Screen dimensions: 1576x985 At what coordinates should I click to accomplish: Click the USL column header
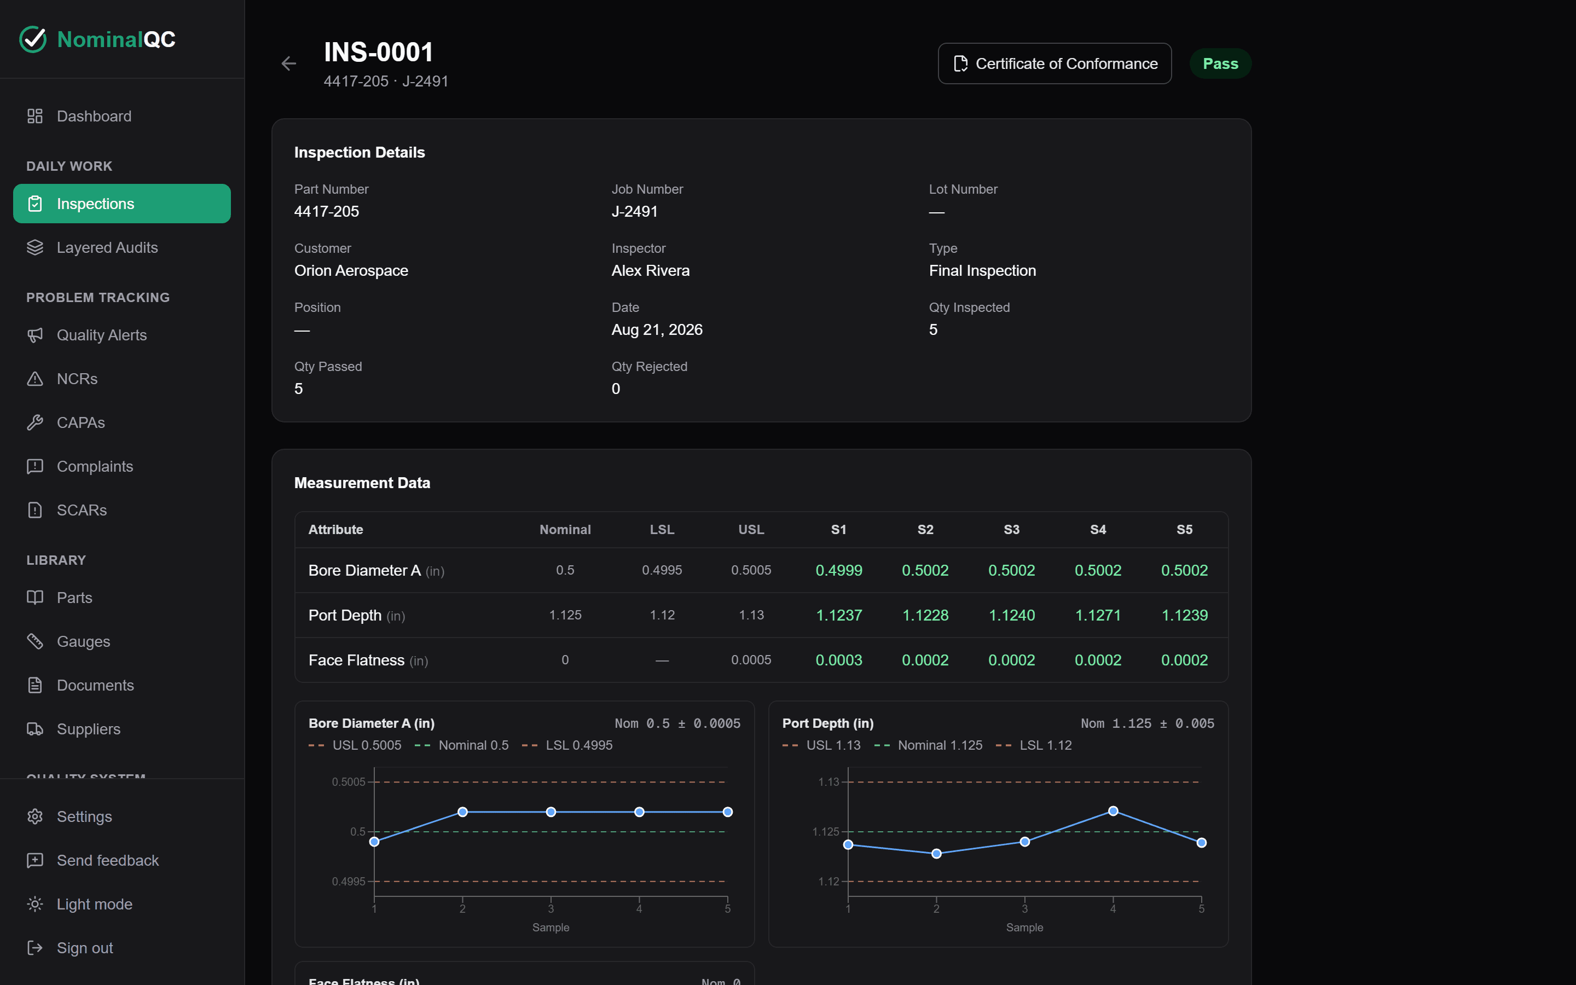coord(751,530)
